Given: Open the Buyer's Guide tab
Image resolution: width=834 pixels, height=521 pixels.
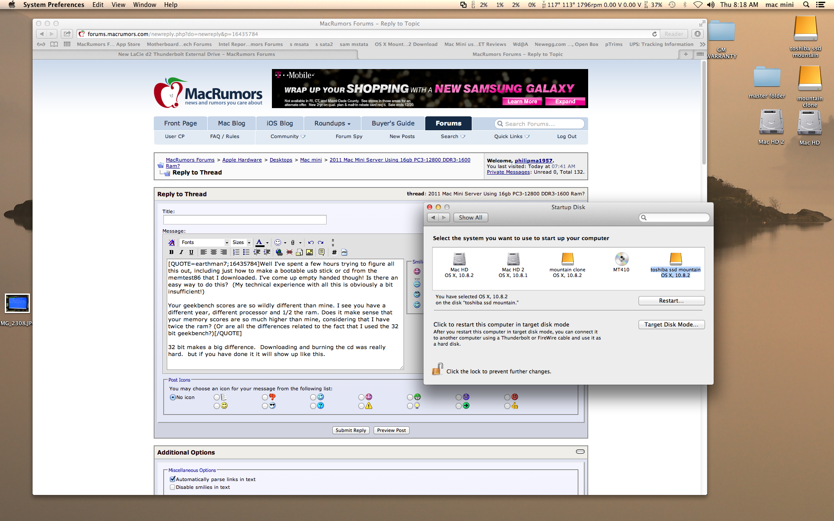Looking at the screenshot, I should click(393, 123).
